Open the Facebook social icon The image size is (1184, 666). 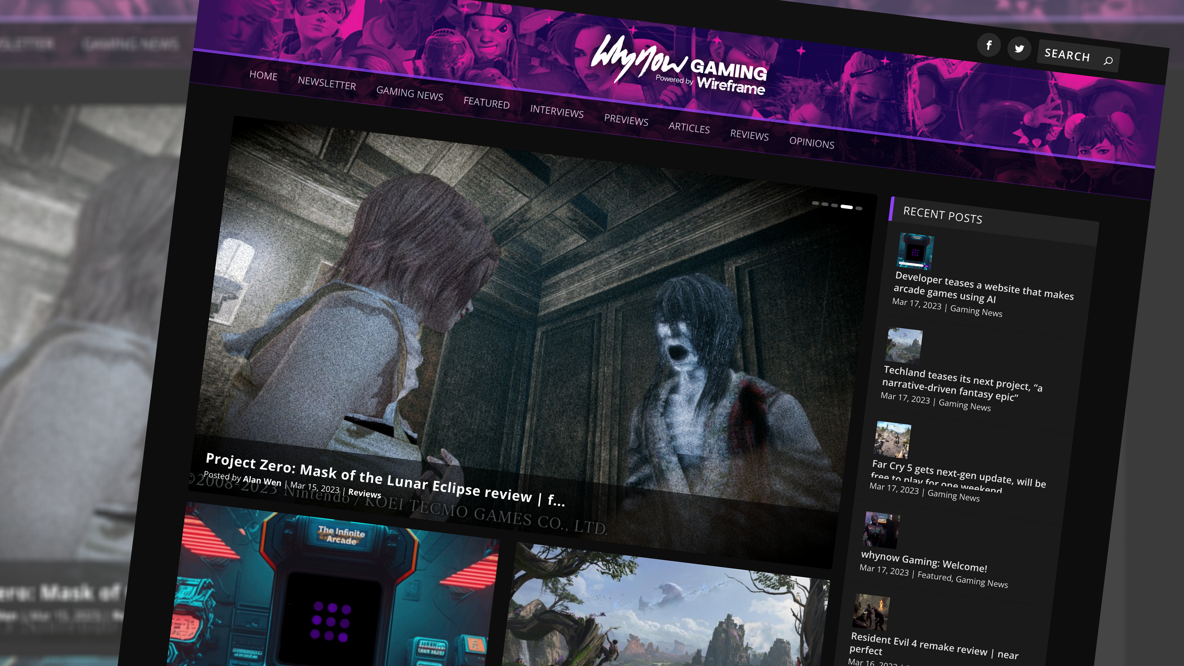[x=989, y=45]
